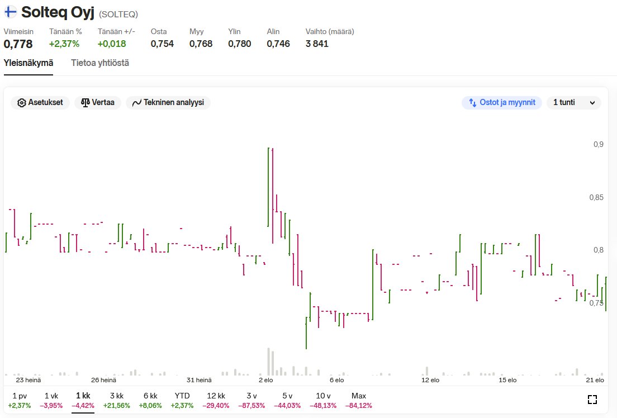Image resolution: width=617 pixels, height=418 pixels.
Task: Click the 0,8 price axis label
Action: tap(598, 250)
